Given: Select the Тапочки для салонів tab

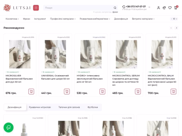Looking at the screenshot, I should pos(69,107).
